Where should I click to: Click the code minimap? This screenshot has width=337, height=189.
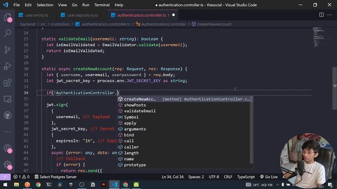pyautogui.click(x=321, y=37)
